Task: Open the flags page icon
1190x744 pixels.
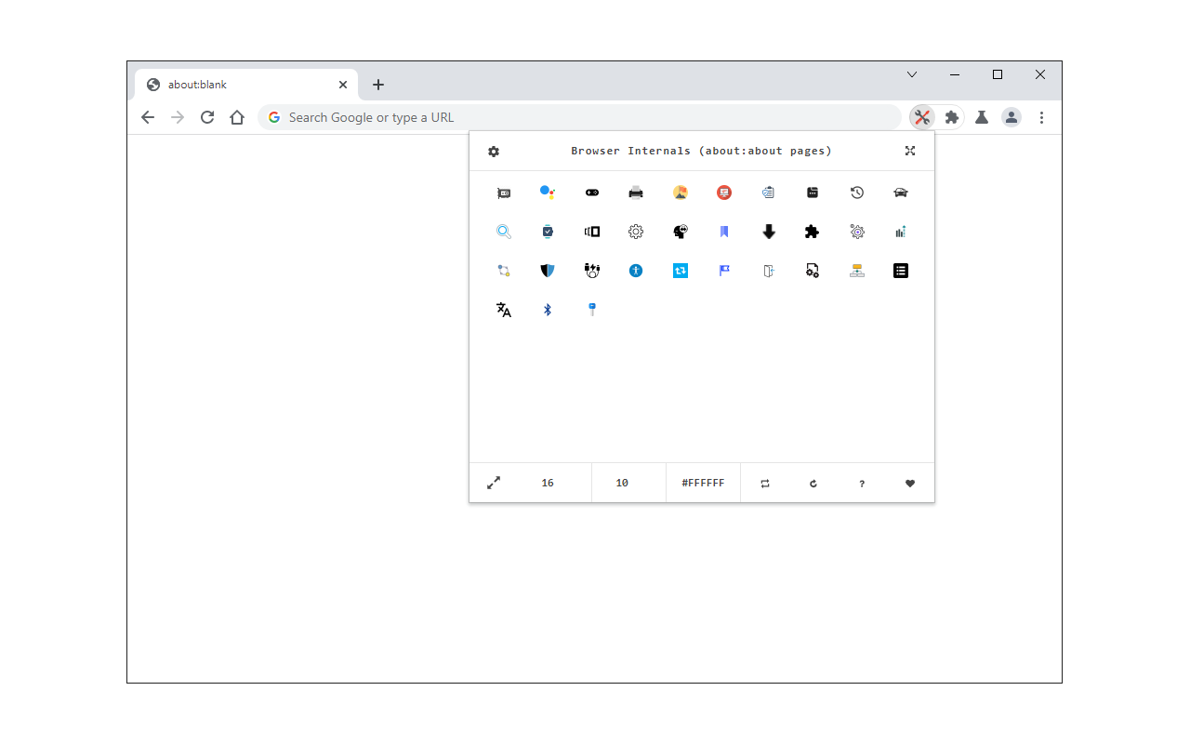Action: coord(723,271)
